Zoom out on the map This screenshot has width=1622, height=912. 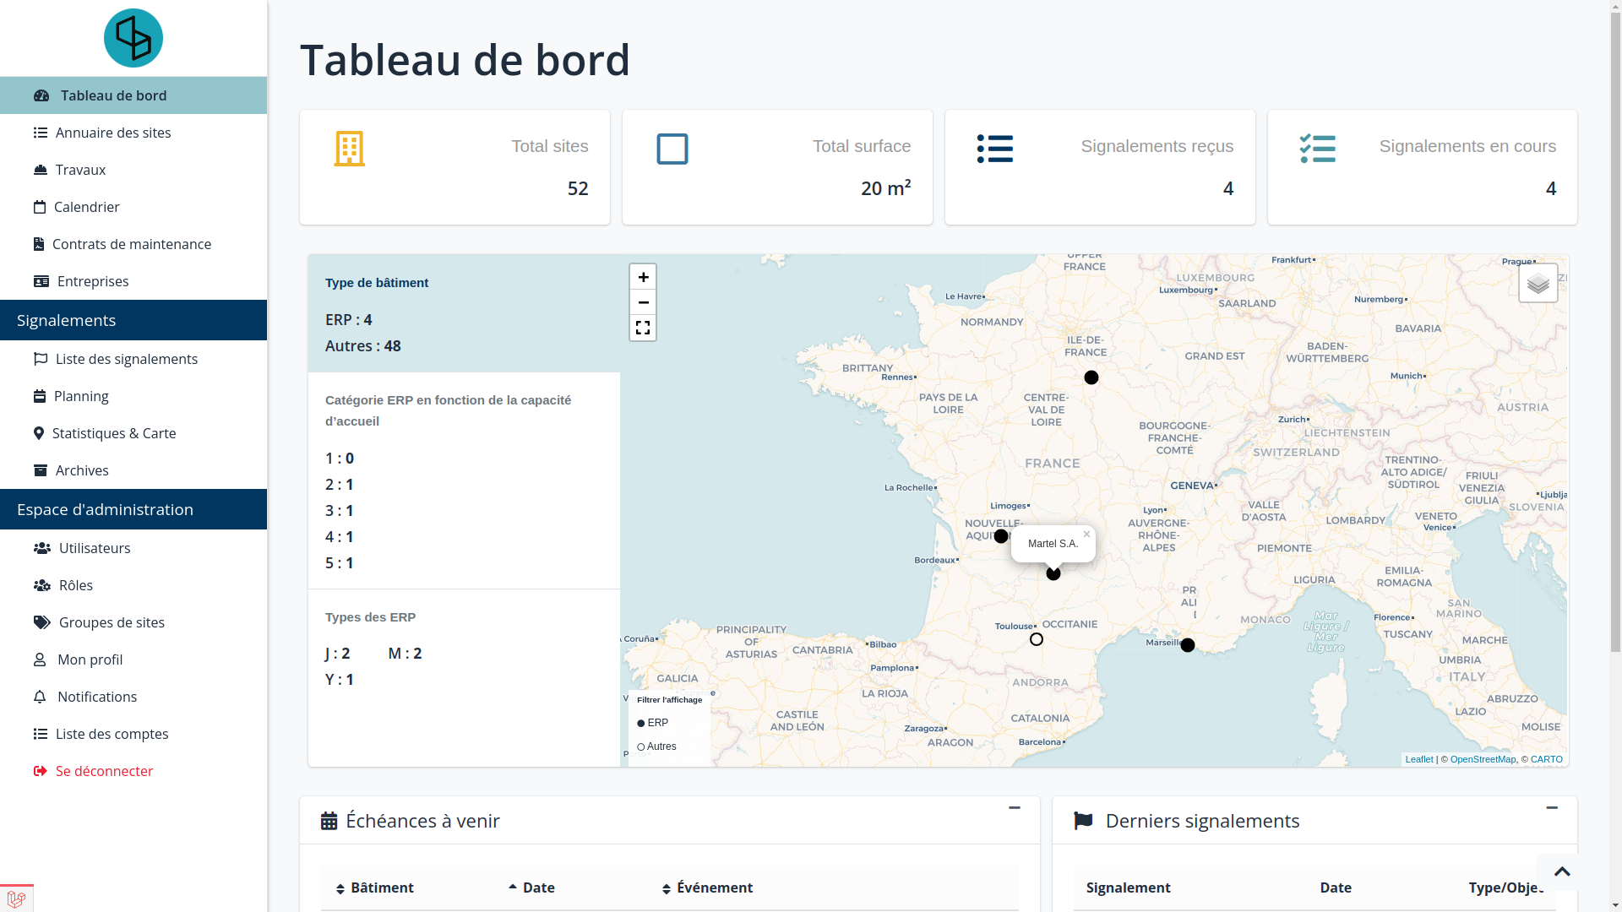click(x=643, y=302)
